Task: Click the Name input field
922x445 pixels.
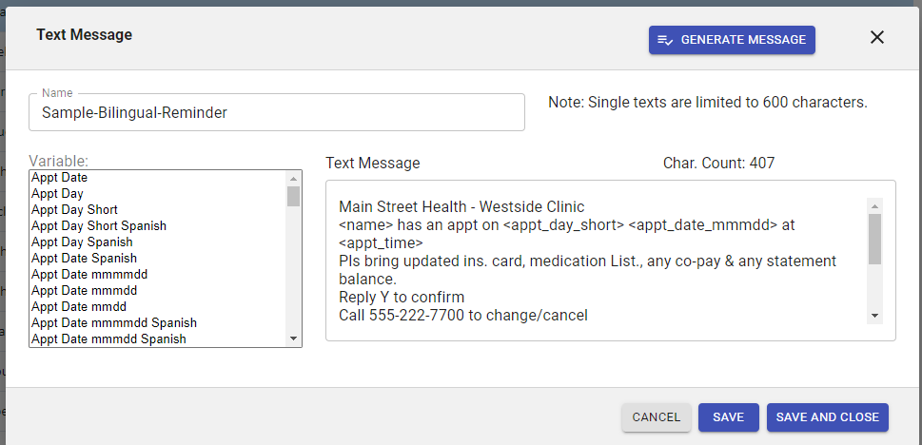Action: click(276, 112)
